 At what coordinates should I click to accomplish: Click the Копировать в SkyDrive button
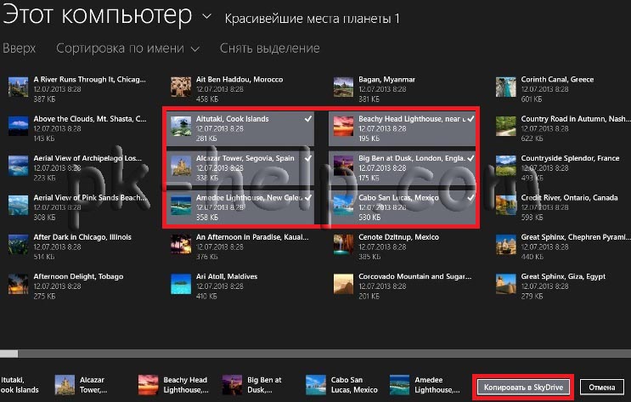click(x=523, y=387)
